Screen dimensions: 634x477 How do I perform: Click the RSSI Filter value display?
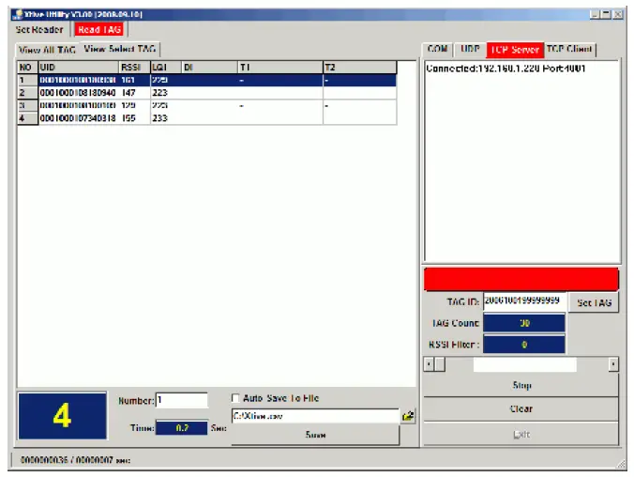tap(524, 345)
